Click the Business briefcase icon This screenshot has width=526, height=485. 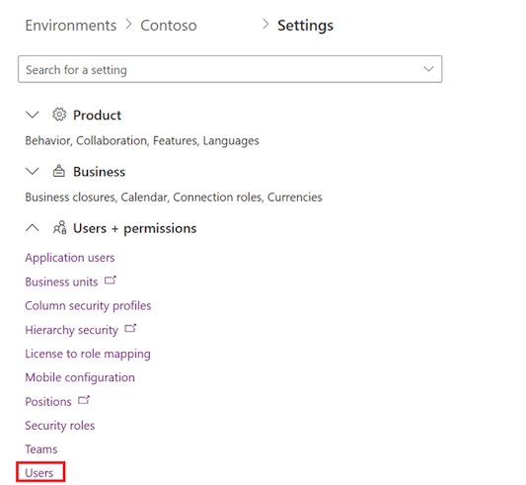pyautogui.click(x=59, y=171)
